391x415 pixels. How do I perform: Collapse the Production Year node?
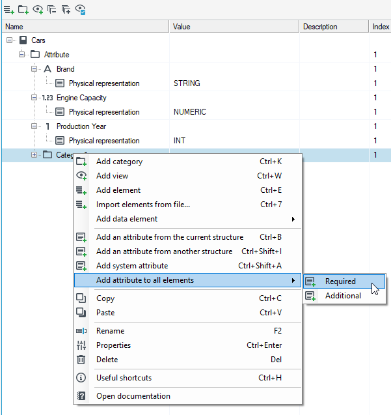tap(34, 126)
